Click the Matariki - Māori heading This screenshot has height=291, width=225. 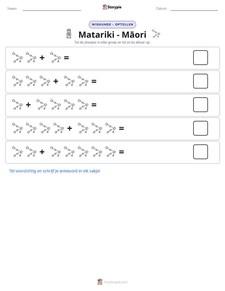click(112, 35)
